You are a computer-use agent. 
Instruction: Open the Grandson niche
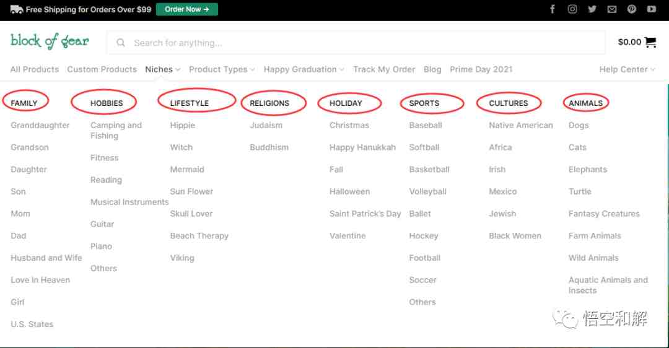[30, 147]
